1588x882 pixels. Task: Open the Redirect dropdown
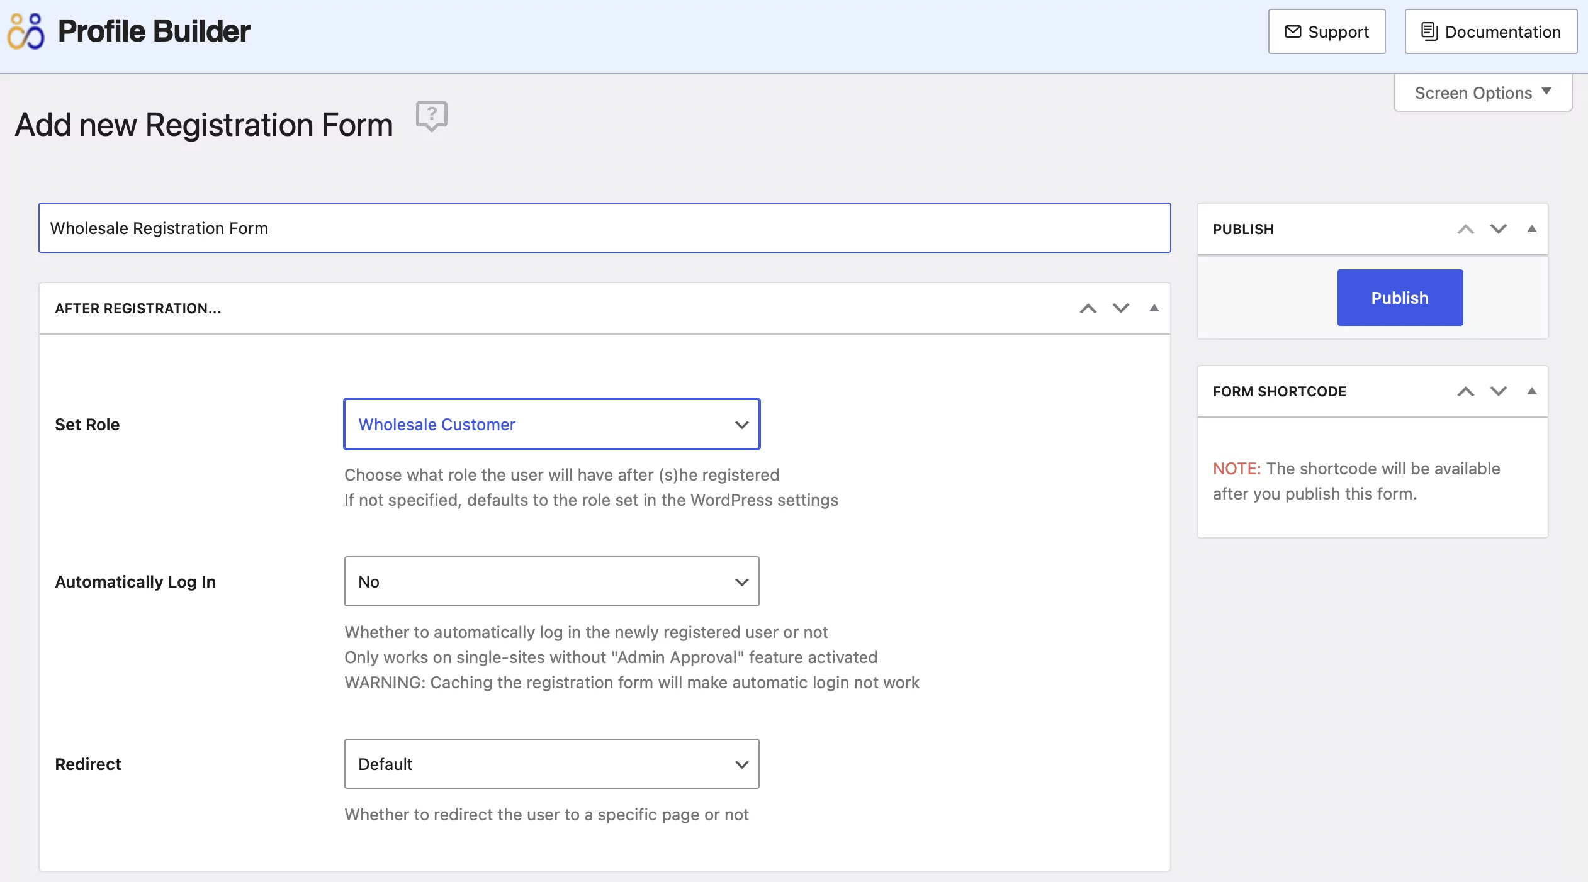point(552,764)
